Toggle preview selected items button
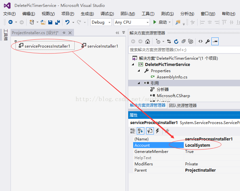The image size is (240, 191). point(215,41)
